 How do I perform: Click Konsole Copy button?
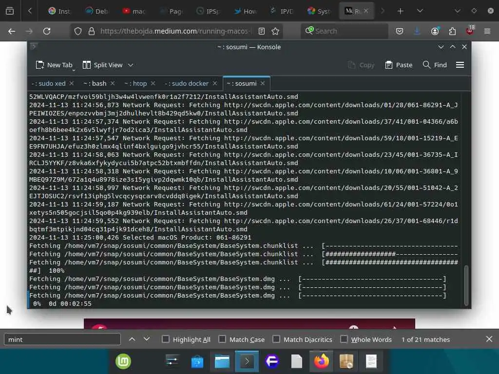(361, 65)
